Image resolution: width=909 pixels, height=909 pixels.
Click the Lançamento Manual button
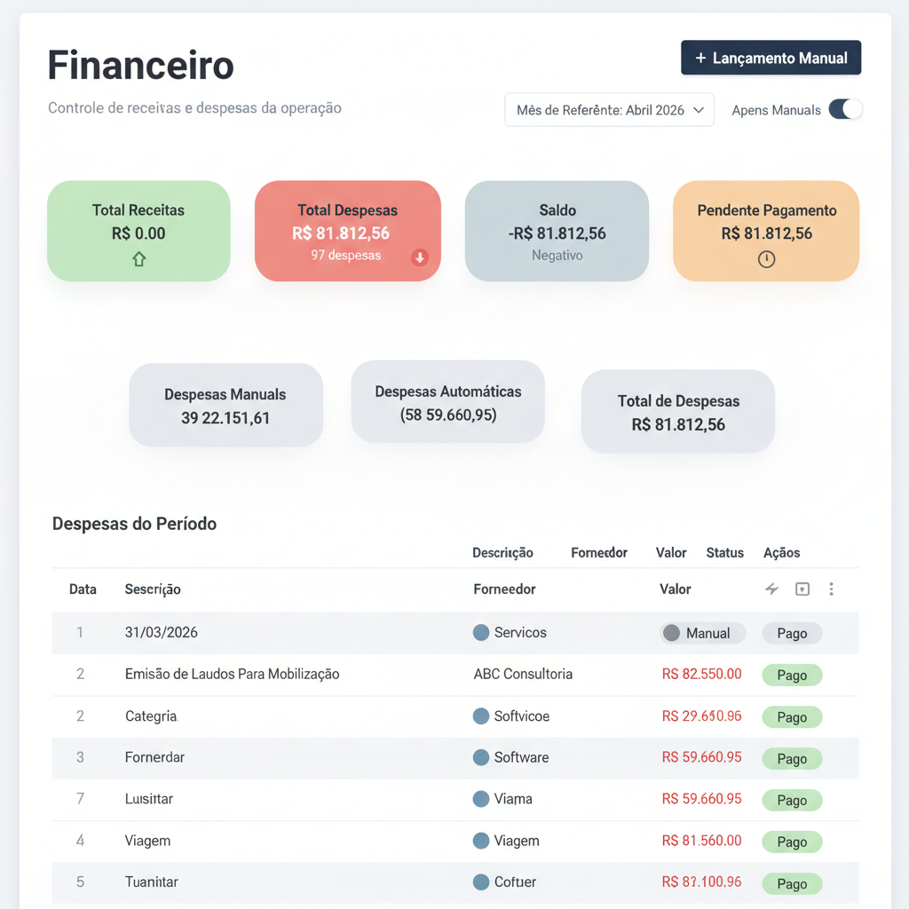tap(771, 58)
